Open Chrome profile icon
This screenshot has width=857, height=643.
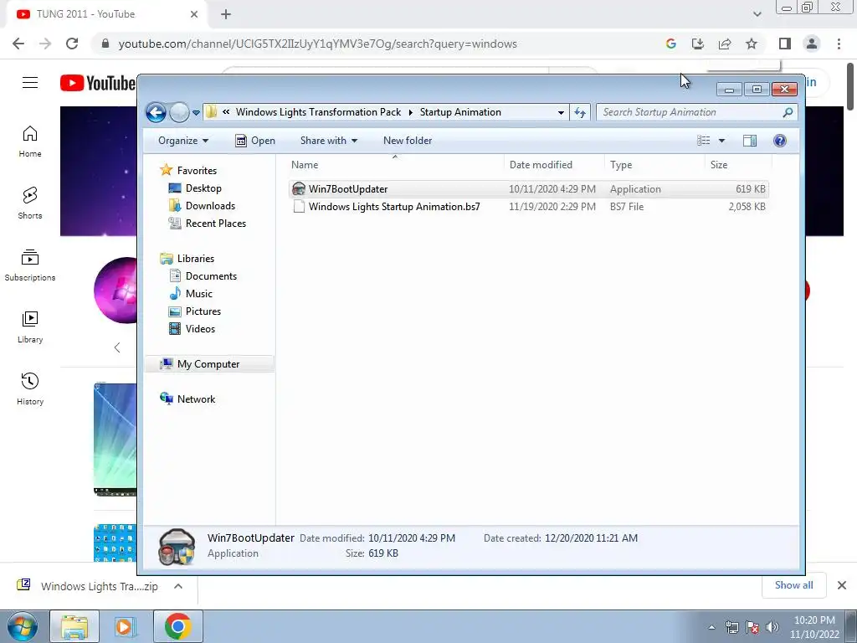tap(812, 44)
